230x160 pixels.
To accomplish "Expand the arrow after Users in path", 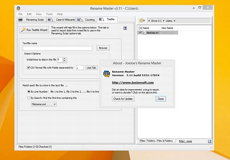I will pos(174,21).
